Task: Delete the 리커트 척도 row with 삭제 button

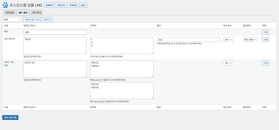Action: (x=265, y=63)
